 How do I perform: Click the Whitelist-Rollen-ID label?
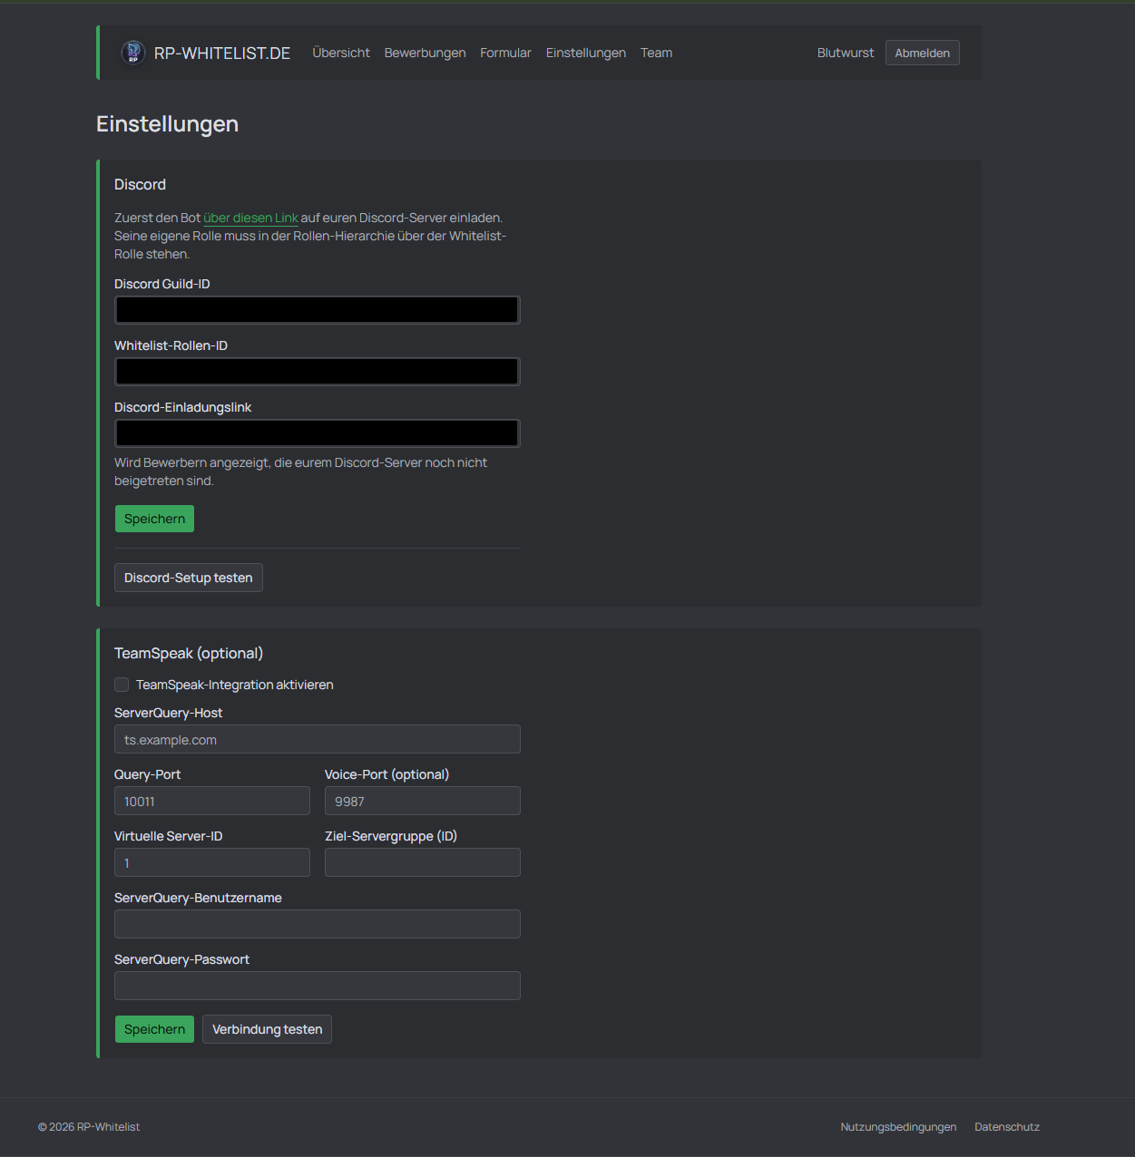point(171,345)
